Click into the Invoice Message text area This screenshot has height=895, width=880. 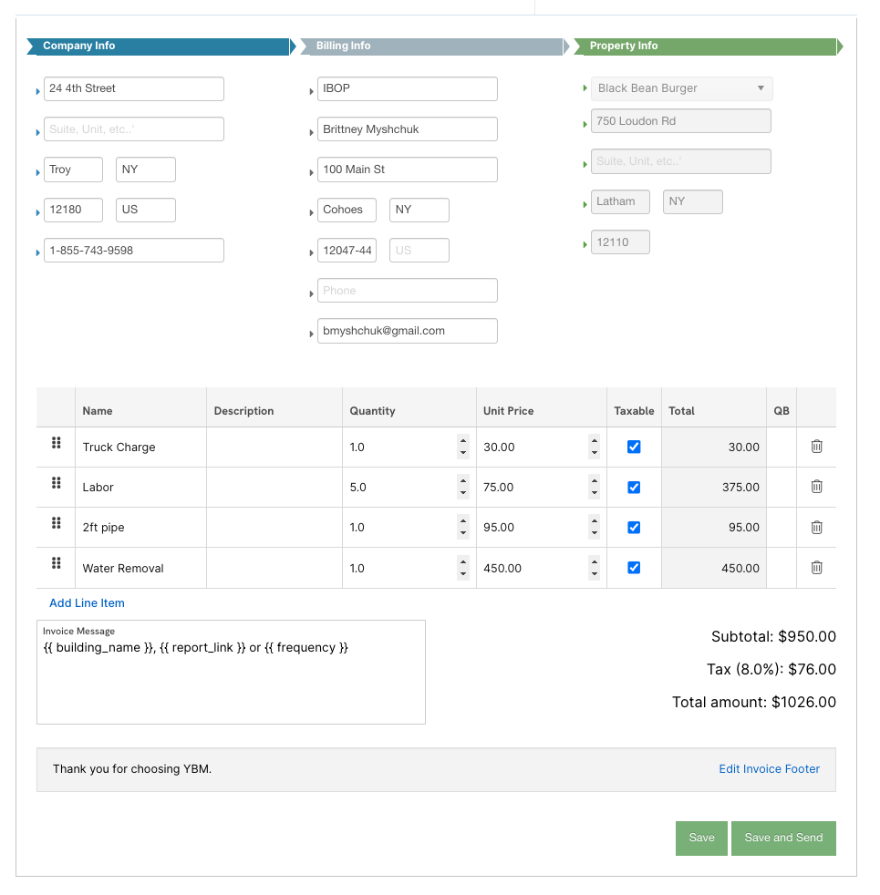(x=232, y=673)
